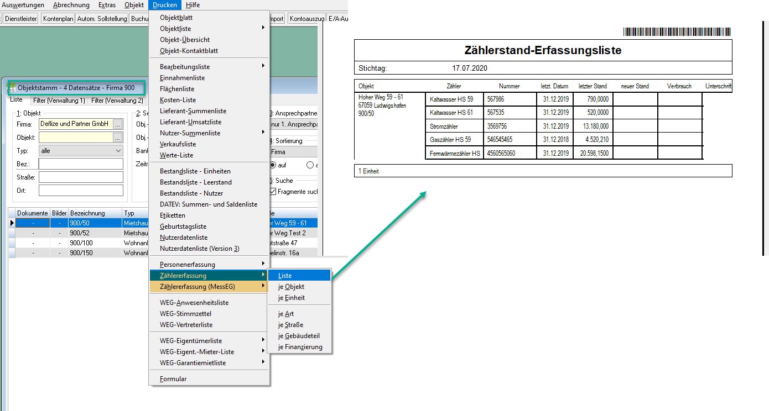Choose Werte-Liste entry
The height and width of the screenshot is (411, 769).
coord(209,155)
